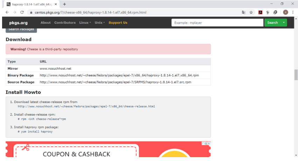Screen dimensions: 298x161
Task: Expand the Unix dropdown menu
Action: [99, 23]
